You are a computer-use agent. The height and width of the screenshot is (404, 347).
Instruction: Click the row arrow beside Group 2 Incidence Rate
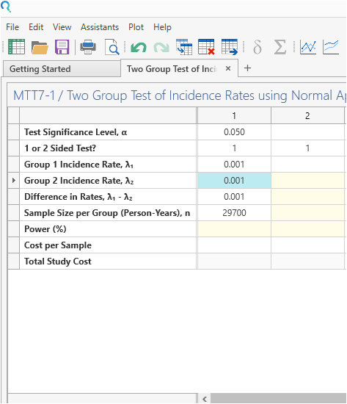14,181
